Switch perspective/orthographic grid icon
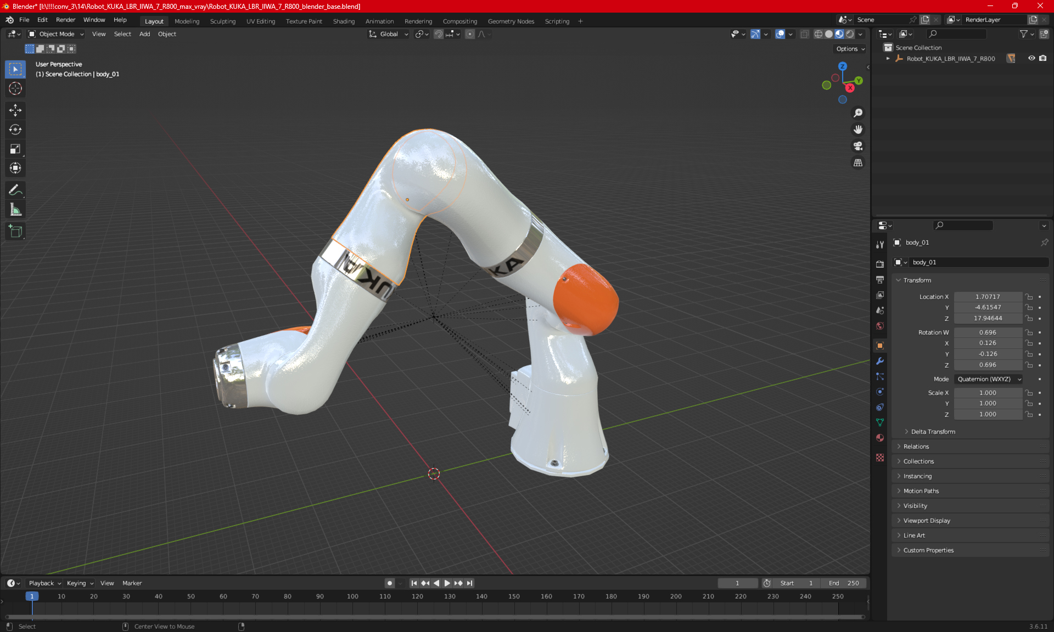The width and height of the screenshot is (1054, 632). 858,162
